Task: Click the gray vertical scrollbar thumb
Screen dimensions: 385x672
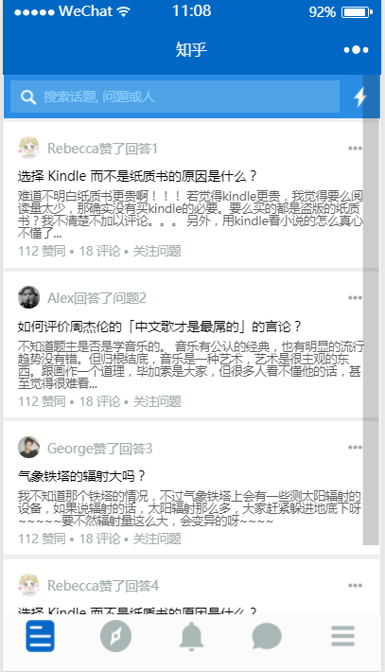Action: click(371, 309)
